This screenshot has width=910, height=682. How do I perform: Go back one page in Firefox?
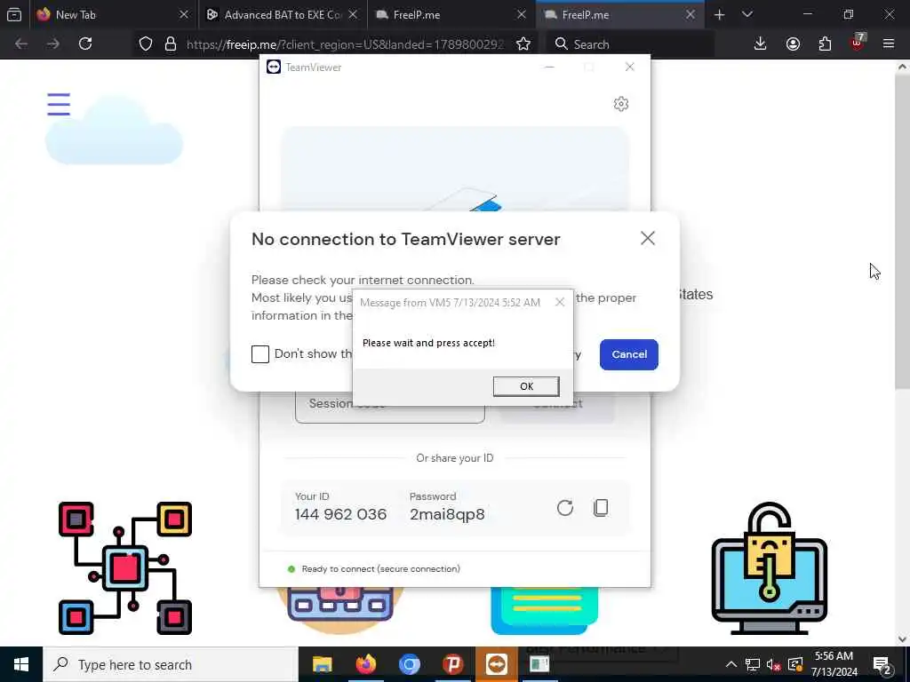pyautogui.click(x=21, y=44)
